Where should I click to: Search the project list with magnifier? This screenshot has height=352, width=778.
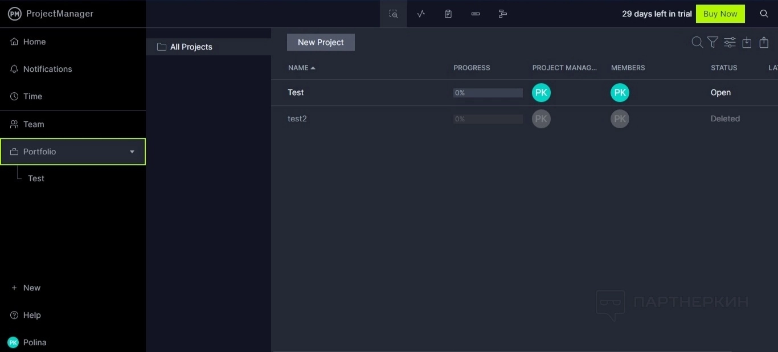point(697,42)
